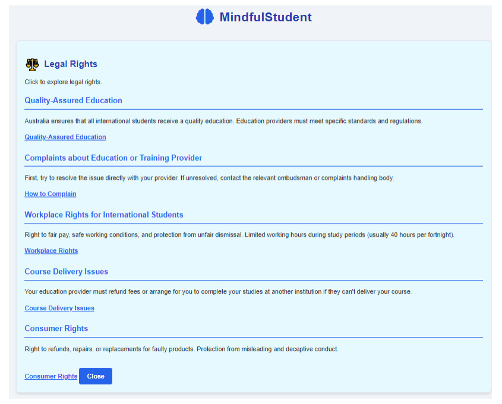Open the Course Delivery Issues underlined link
This screenshot has width=502, height=404.
tap(59, 308)
